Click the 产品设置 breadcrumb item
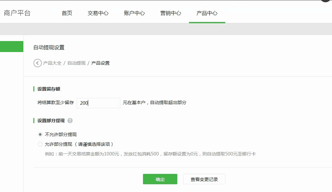The image size is (332, 192). (x=101, y=63)
